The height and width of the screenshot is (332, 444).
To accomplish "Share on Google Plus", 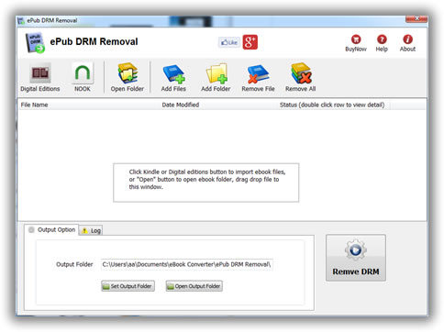I will point(250,42).
